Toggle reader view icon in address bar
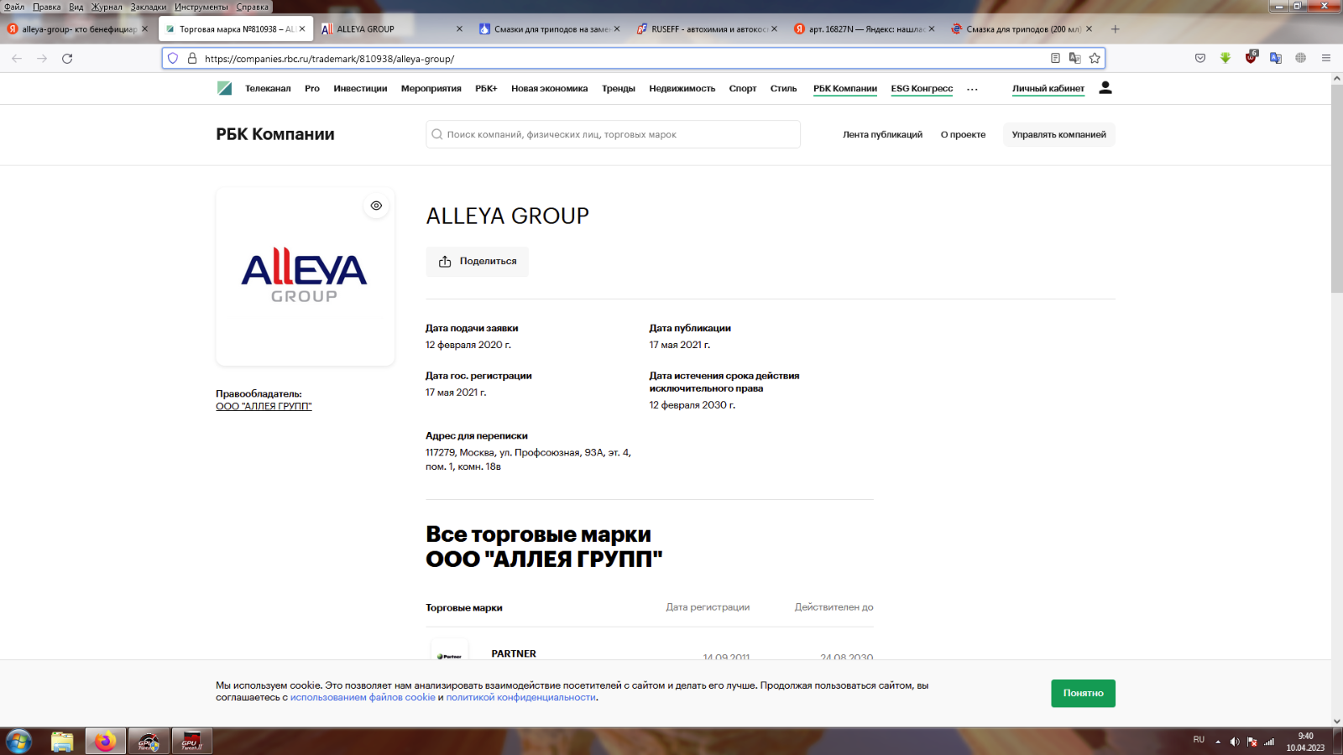This screenshot has height=755, width=1343. pyautogui.click(x=1055, y=58)
